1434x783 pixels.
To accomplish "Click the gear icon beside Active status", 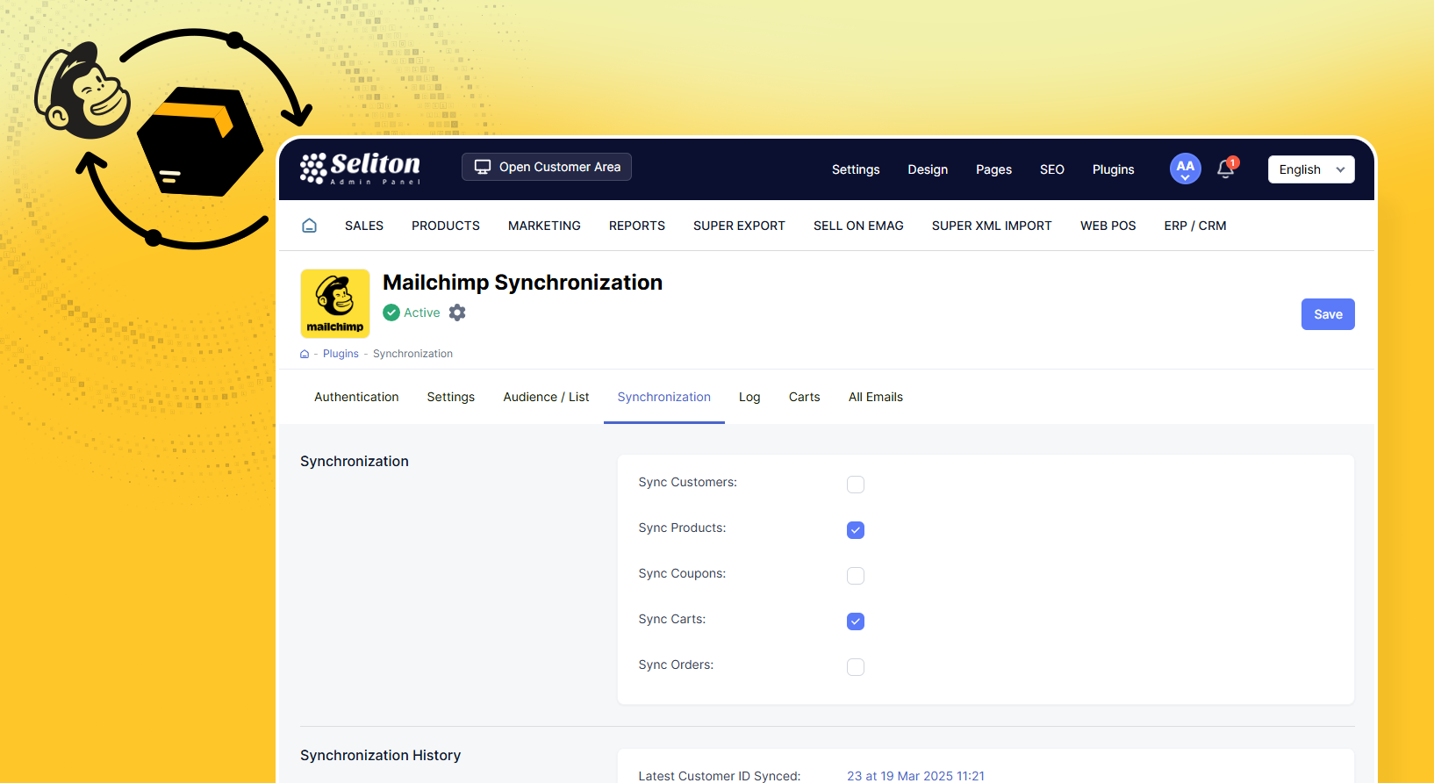I will pyautogui.click(x=457, y=312).
